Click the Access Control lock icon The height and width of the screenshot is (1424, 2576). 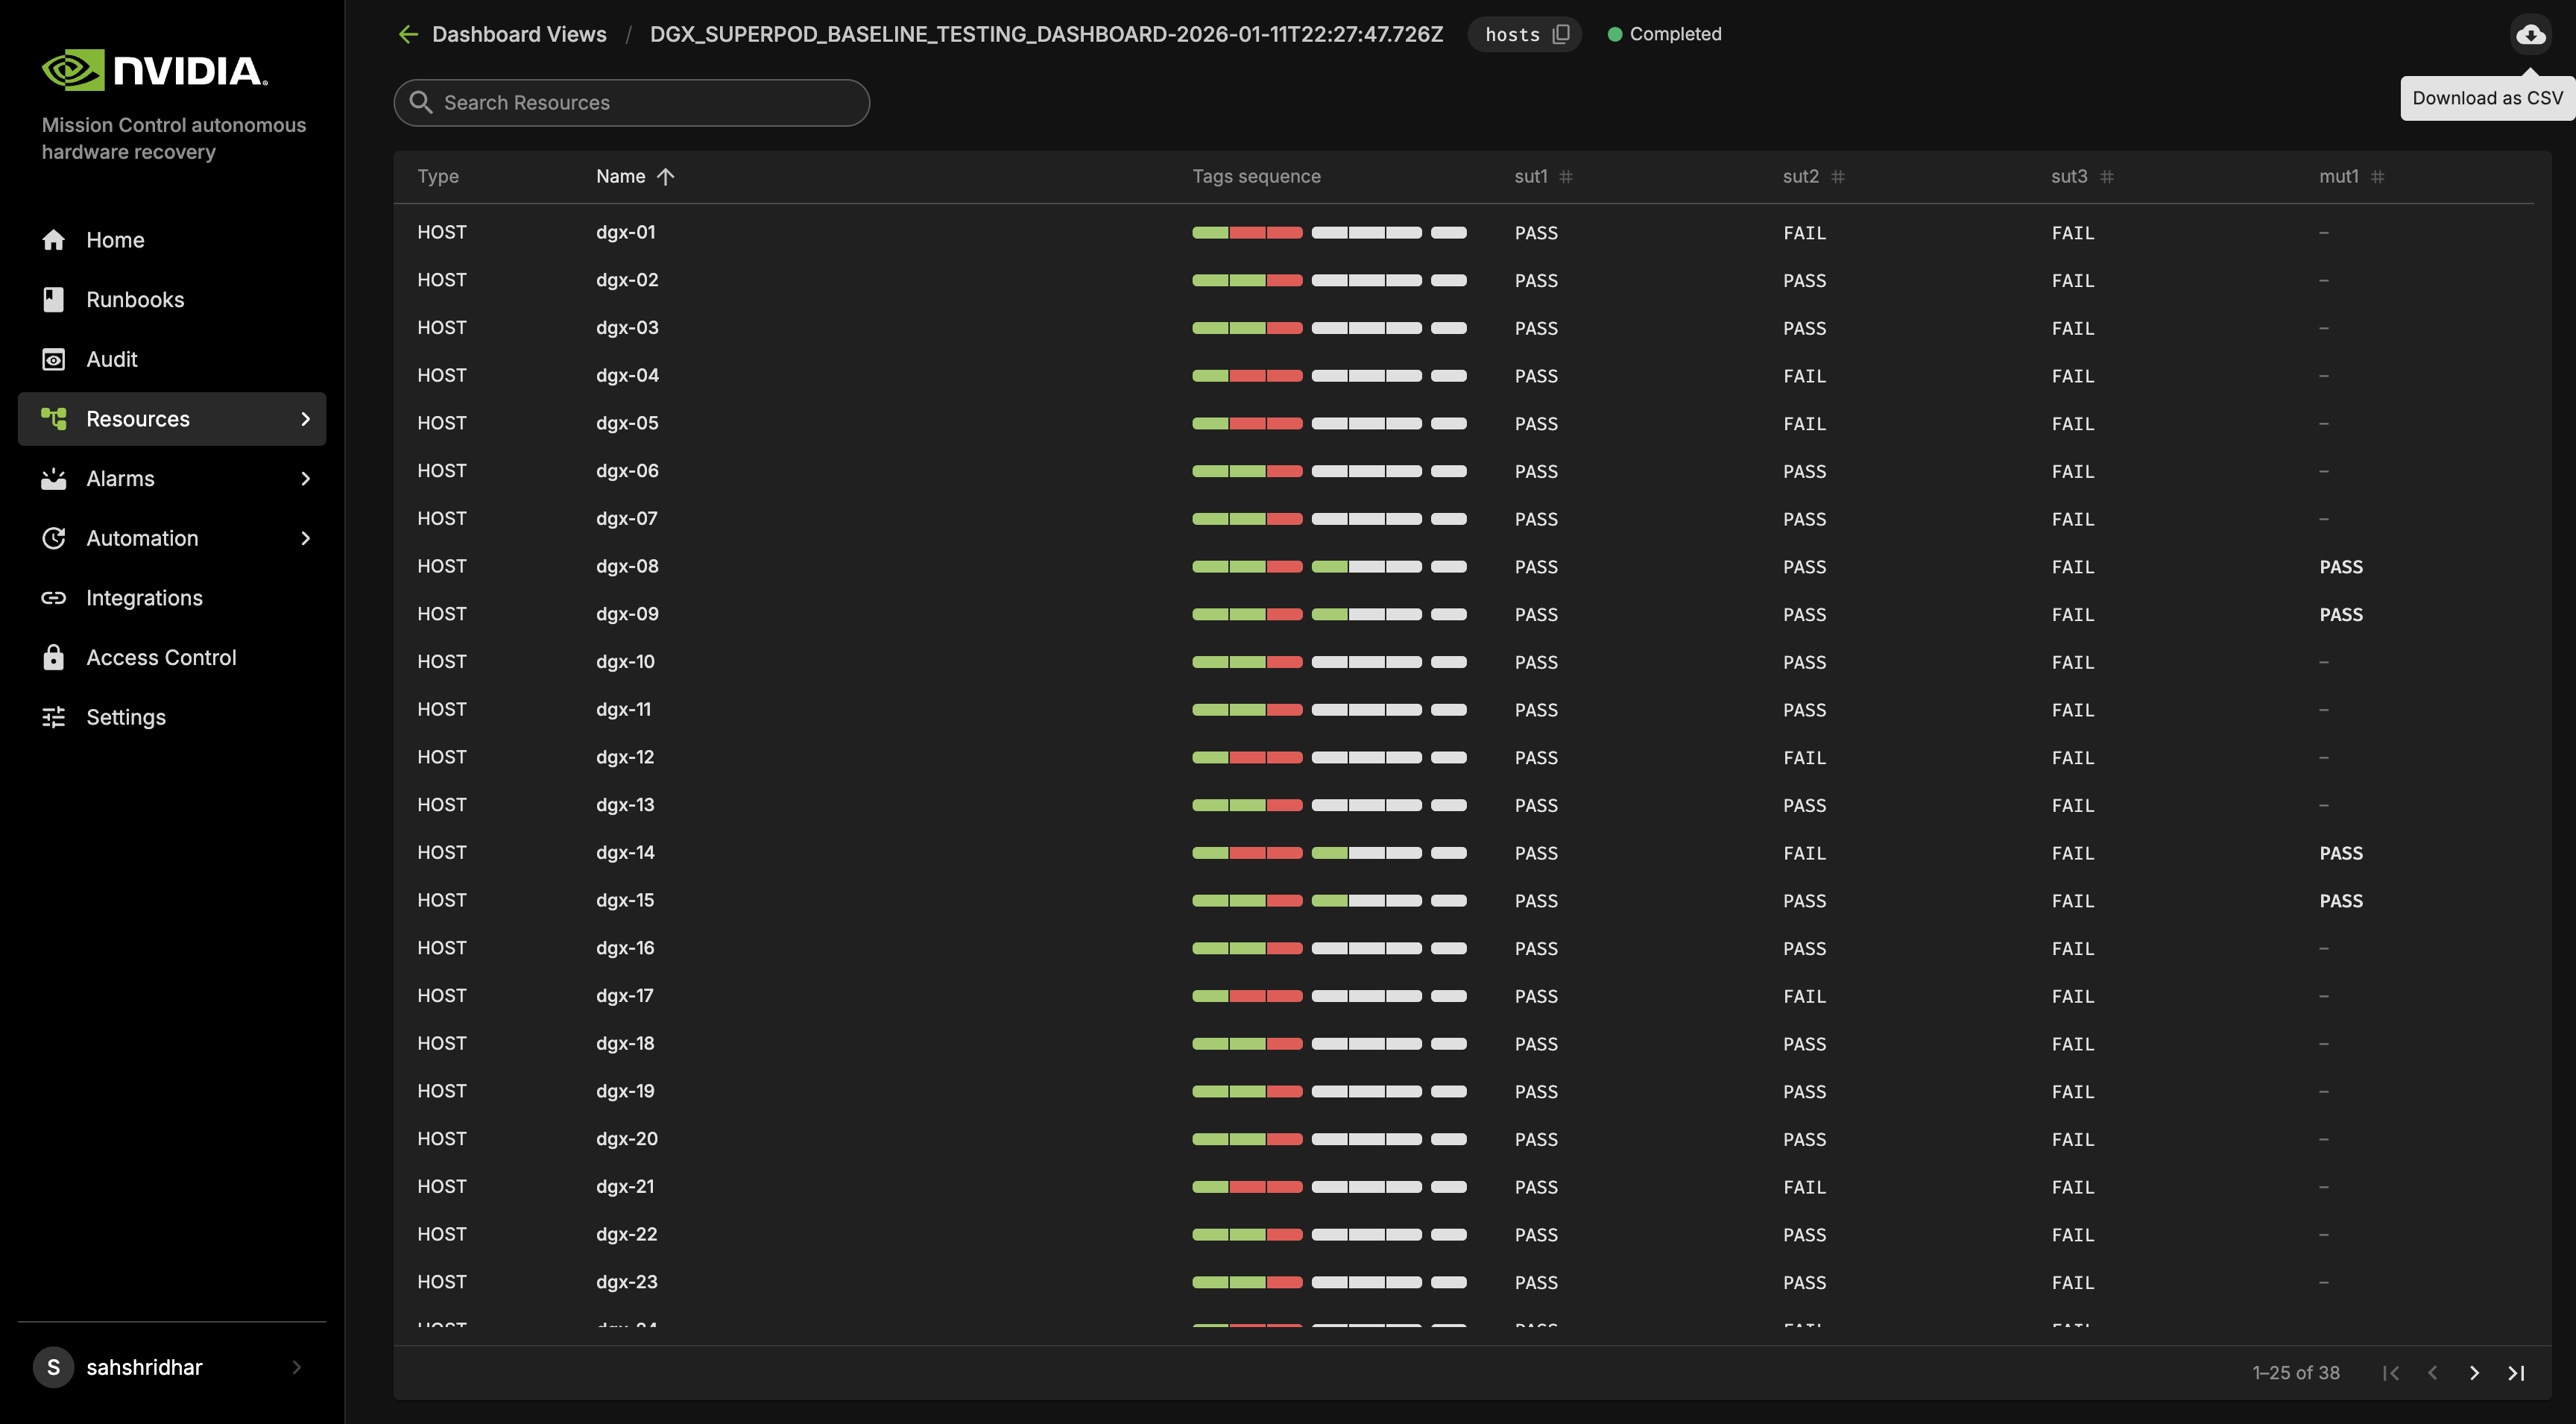(x=54, y=657)
